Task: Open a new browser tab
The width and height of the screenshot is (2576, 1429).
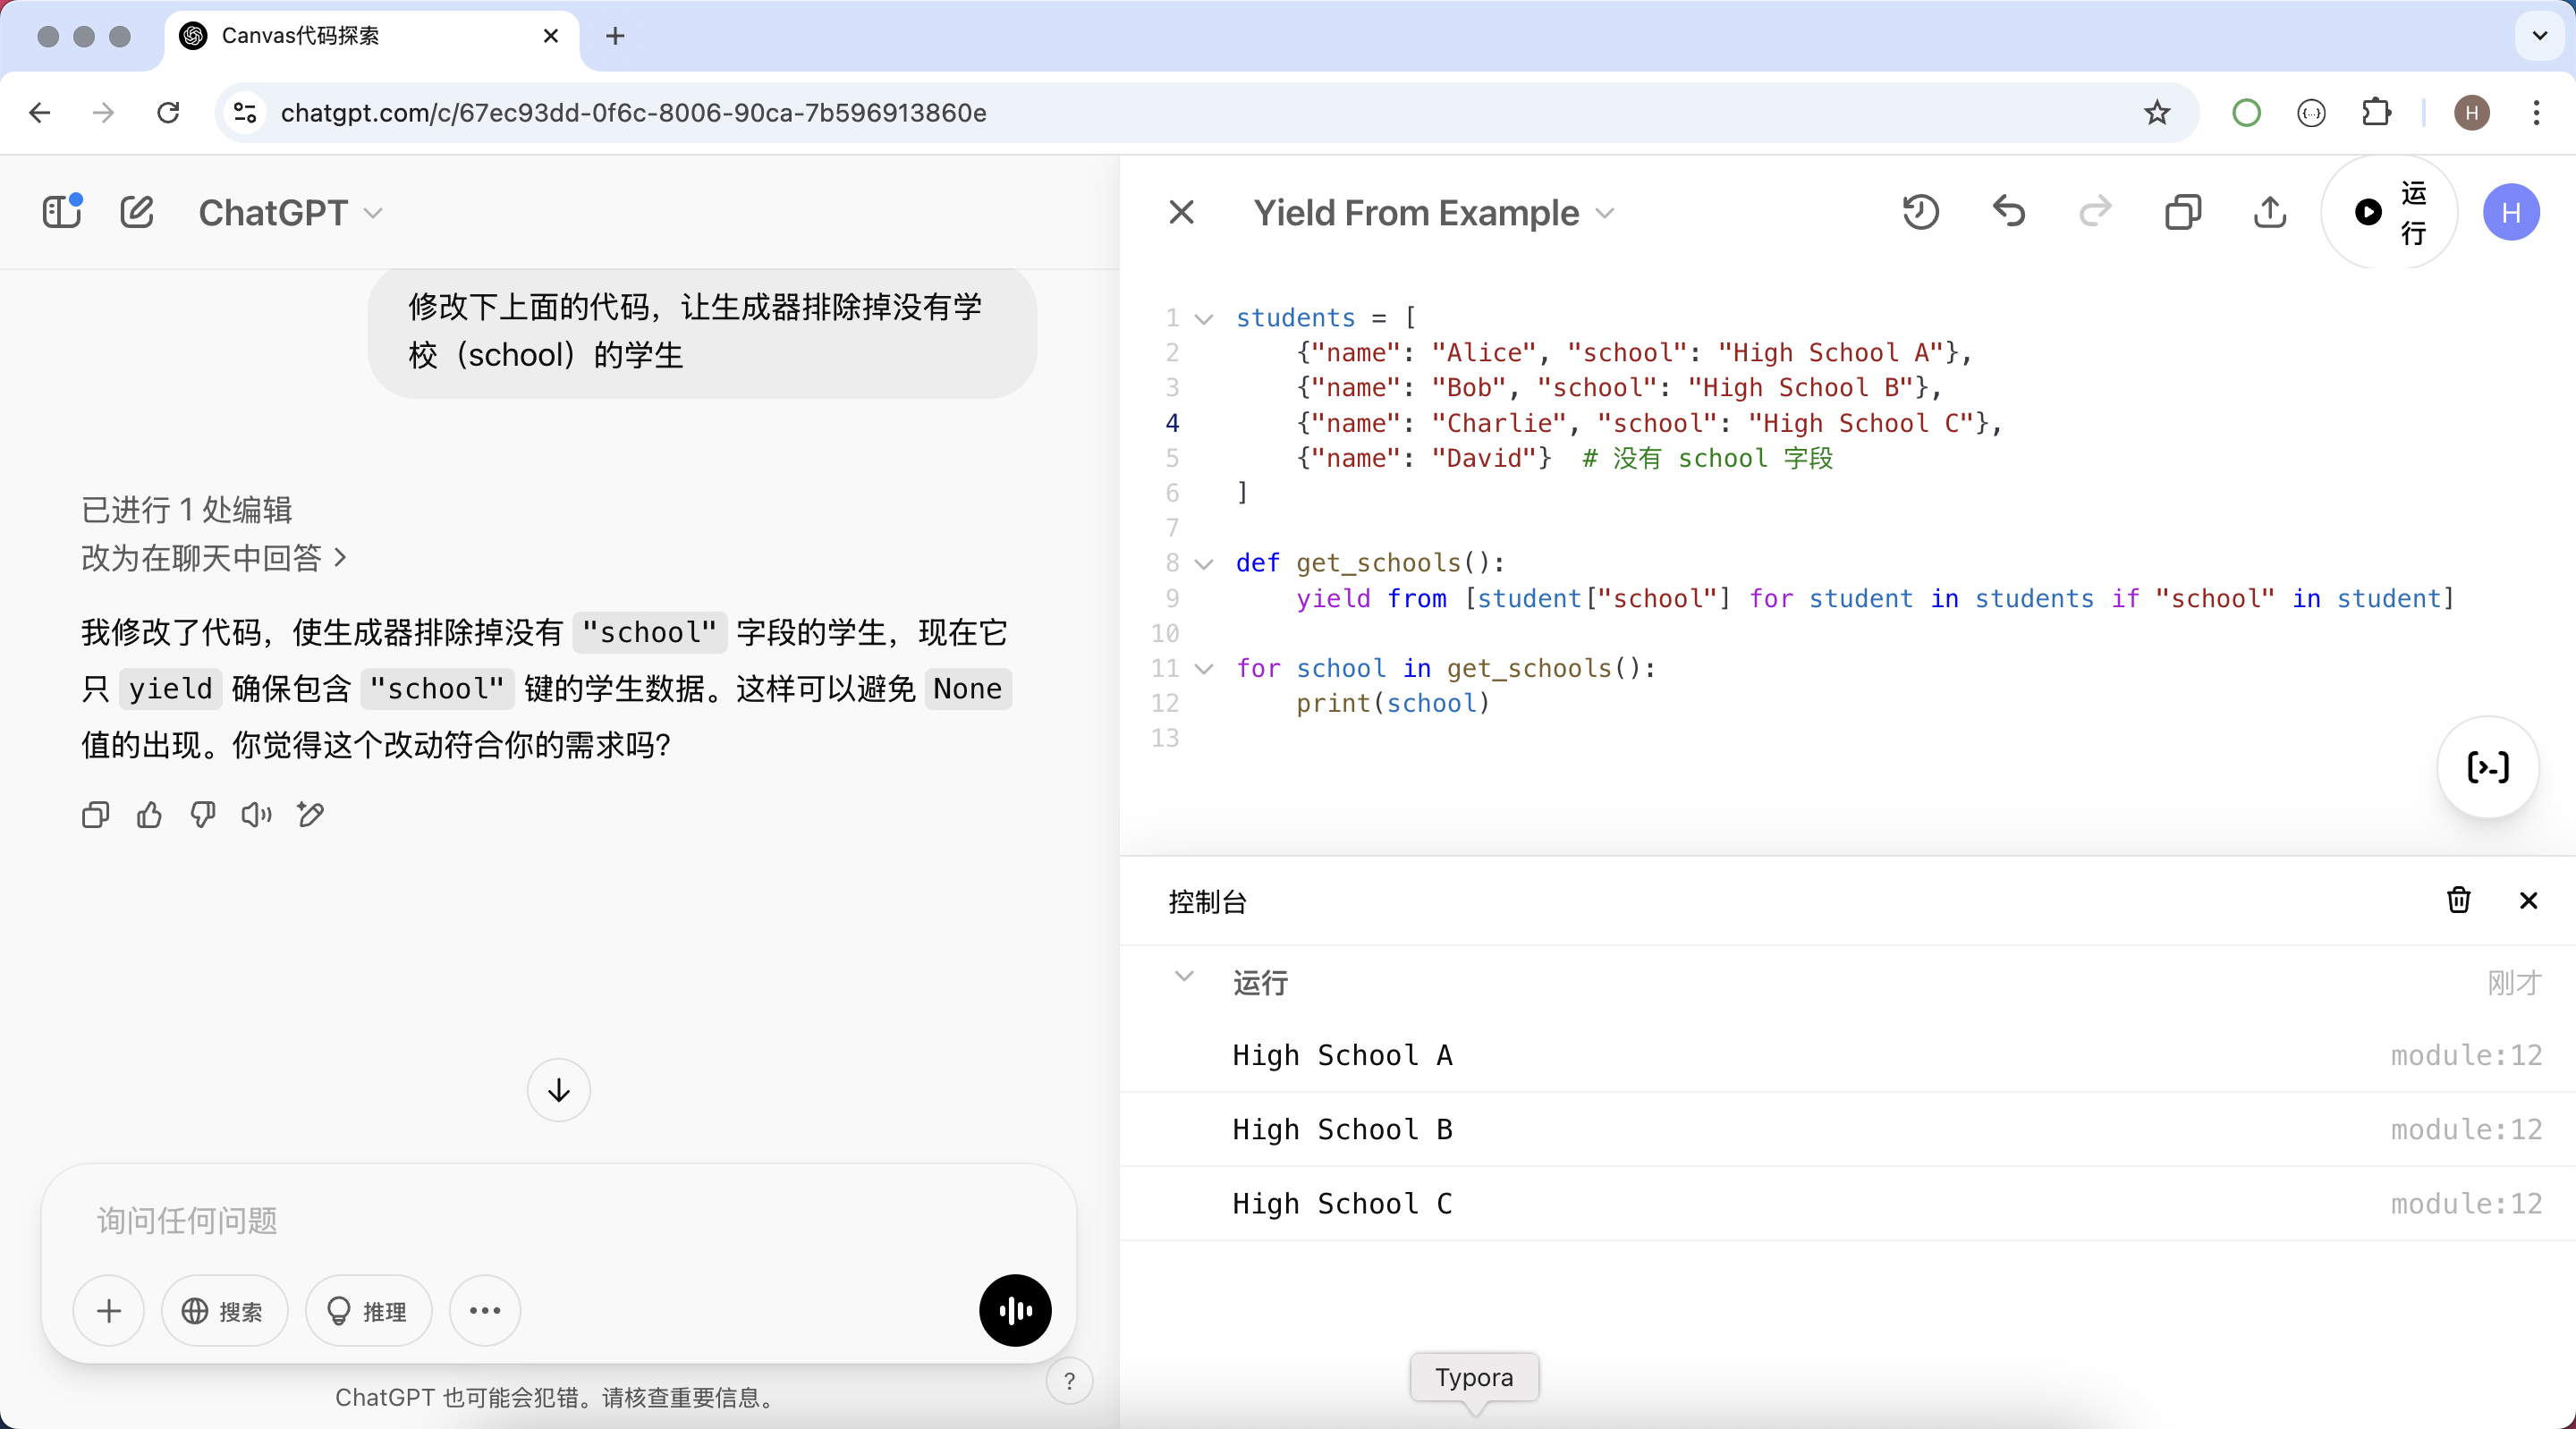Action: pyautogui.click(x=615, y=36)
